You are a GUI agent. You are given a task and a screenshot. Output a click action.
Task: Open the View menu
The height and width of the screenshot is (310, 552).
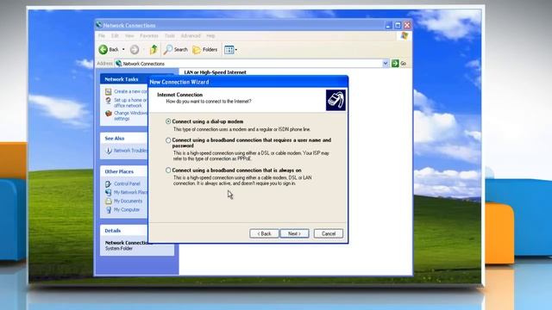[129, 36]
